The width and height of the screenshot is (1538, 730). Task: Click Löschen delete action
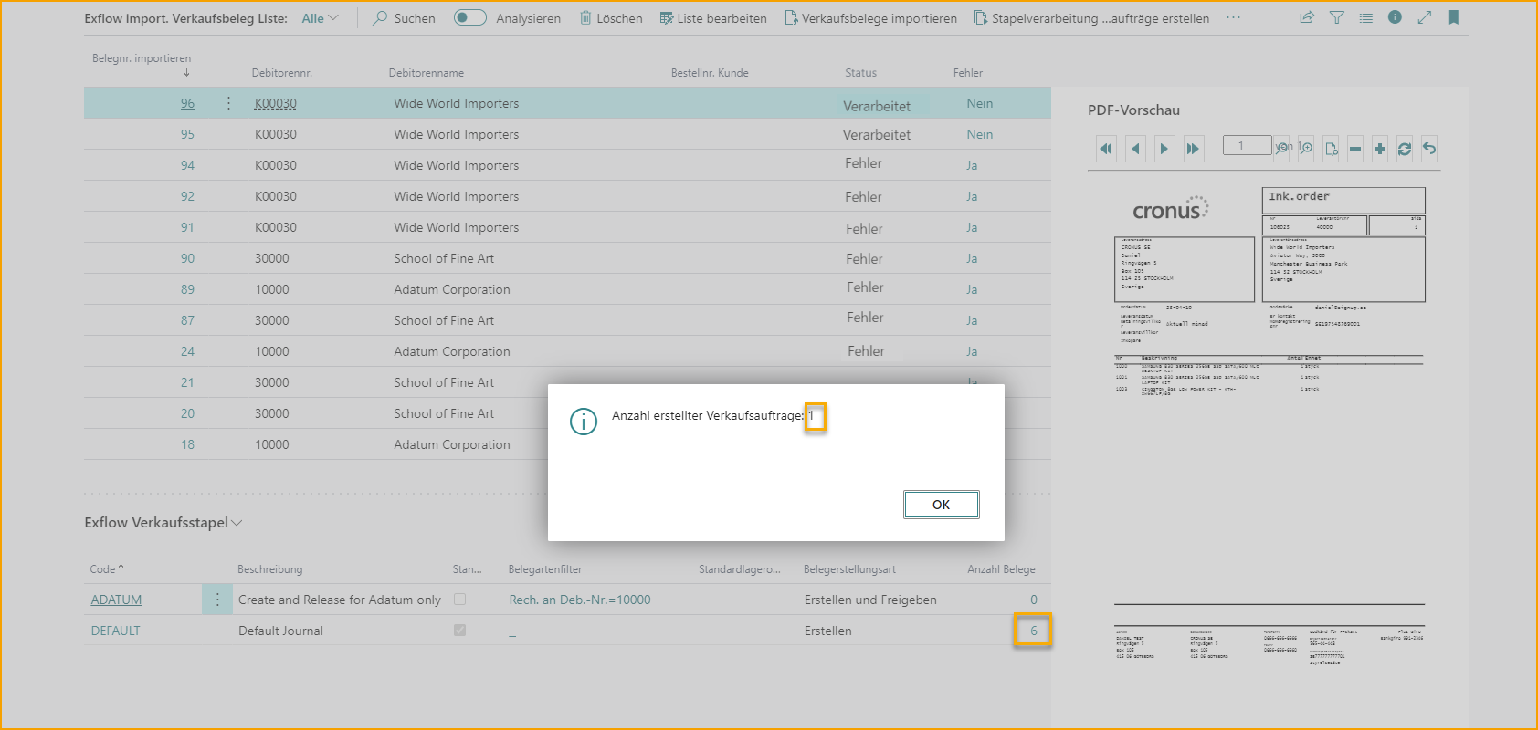click(611, 18)
